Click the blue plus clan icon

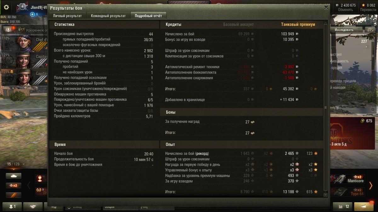[x=32, y=14]
